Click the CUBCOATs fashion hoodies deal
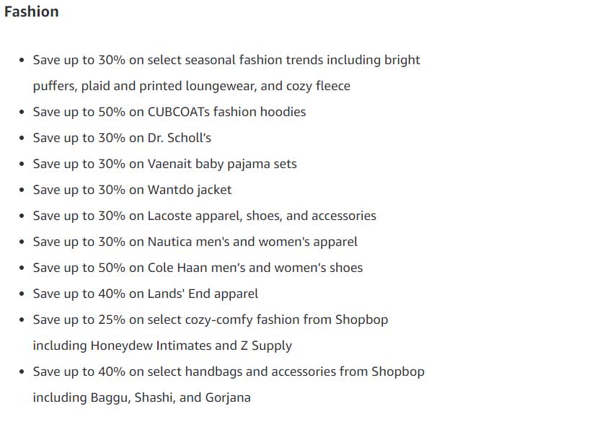 pos(169,113)
